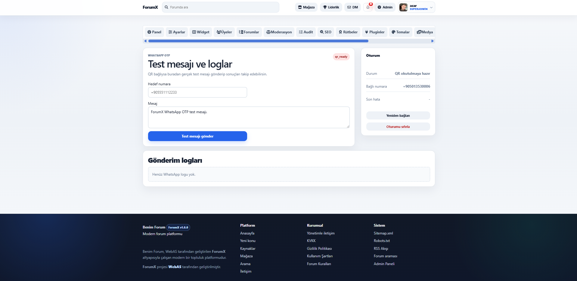
Task: Open the Admin header button
Action: click(385, 7)
